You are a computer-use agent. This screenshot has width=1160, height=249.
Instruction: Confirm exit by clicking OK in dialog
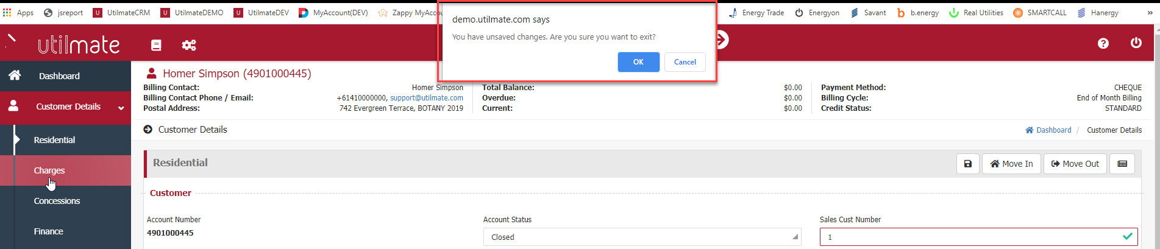[x=638, y=62]
